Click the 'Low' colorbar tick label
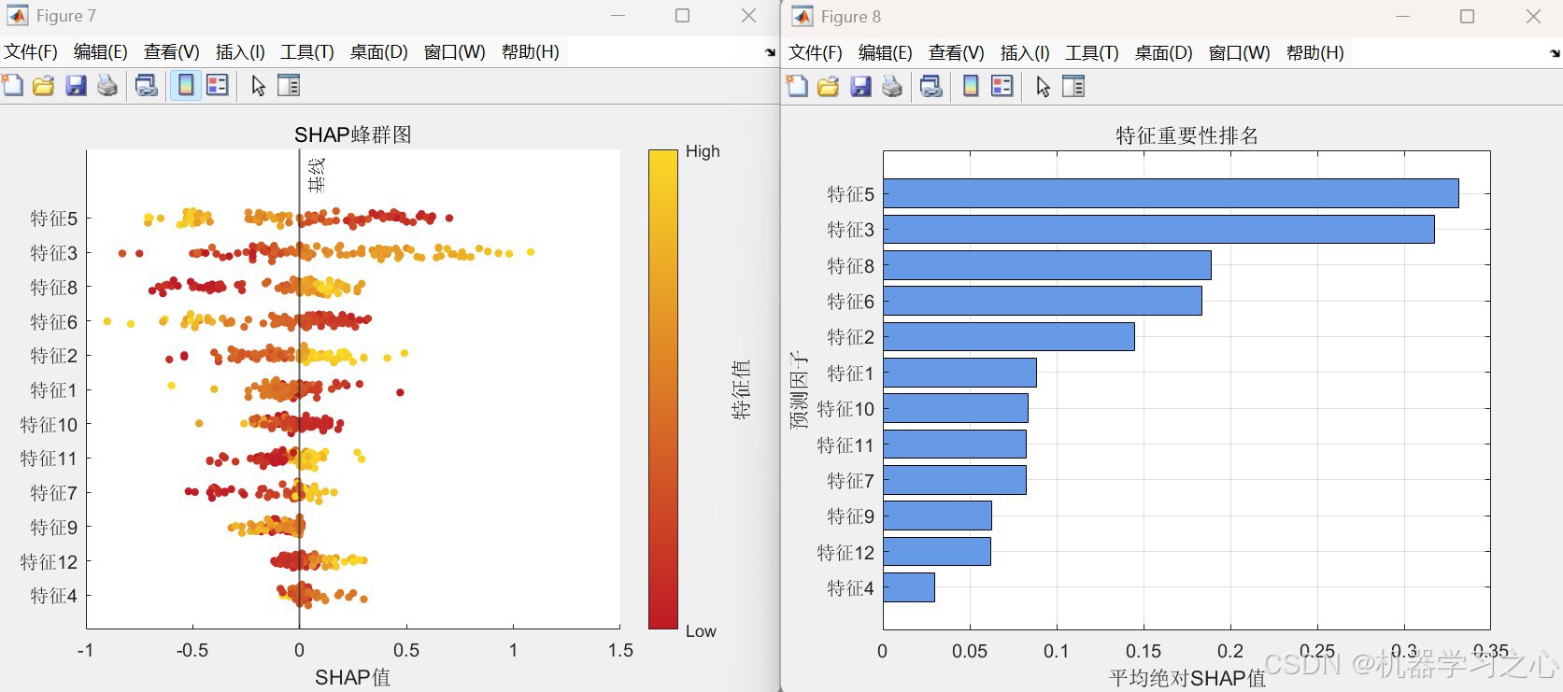The width and height of the screenshot is (1563, 692). pyautogui.click(x=701, y=631)
